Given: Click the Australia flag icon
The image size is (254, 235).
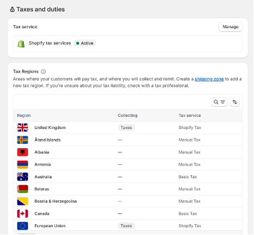Looking at the screenshot, I should click(23, 177).
